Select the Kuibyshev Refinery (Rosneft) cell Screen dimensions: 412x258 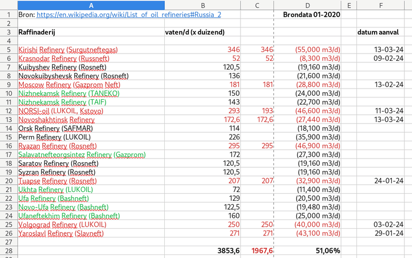pyautogui.click(x=91, y=67)
